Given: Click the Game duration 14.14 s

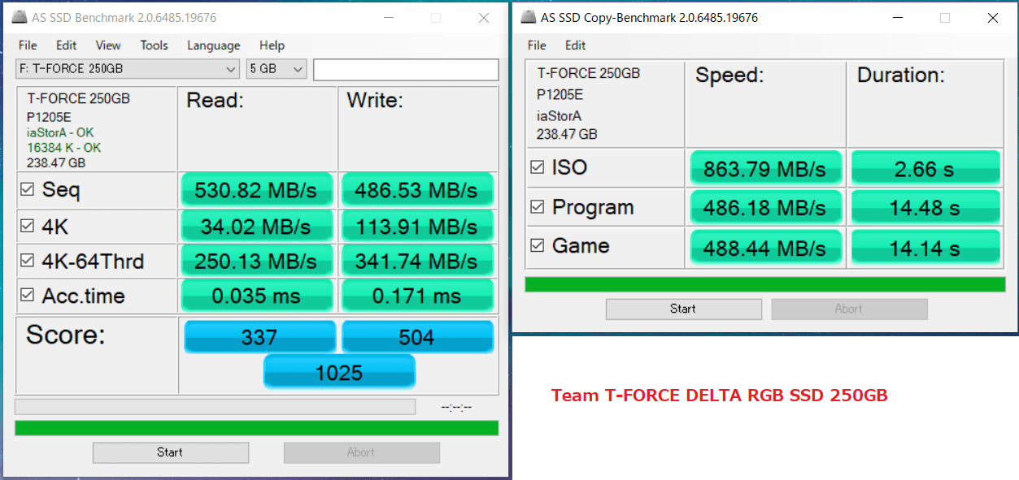Looking at the screenshot, I should 925,247.
